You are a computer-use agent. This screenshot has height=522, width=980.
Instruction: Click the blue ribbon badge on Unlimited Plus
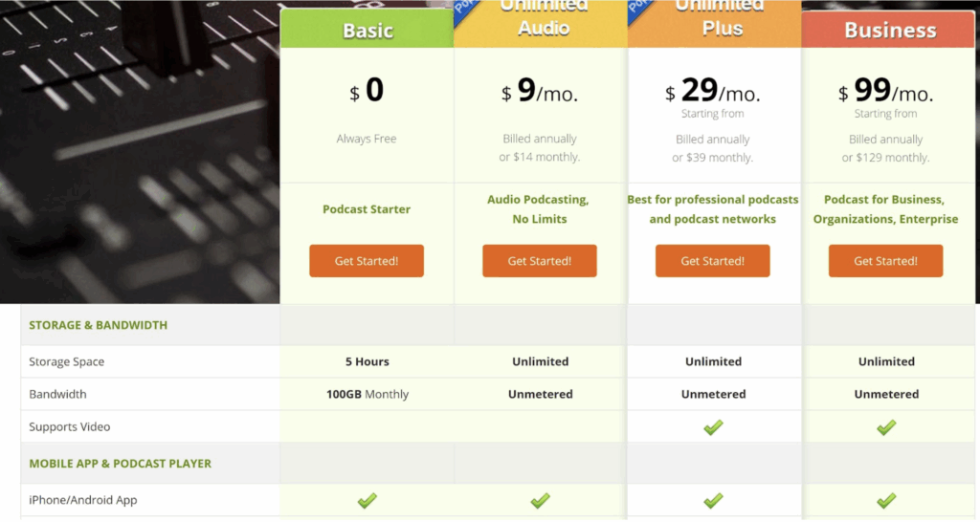coord(637,8)
